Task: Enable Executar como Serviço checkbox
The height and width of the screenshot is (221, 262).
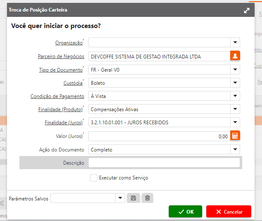Action: click(x=94, y=178)
